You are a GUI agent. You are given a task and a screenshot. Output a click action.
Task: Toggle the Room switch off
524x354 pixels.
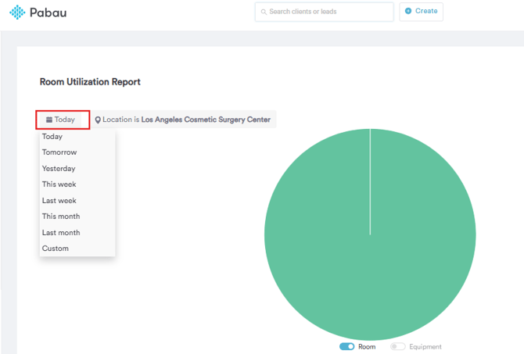[346, 346]
